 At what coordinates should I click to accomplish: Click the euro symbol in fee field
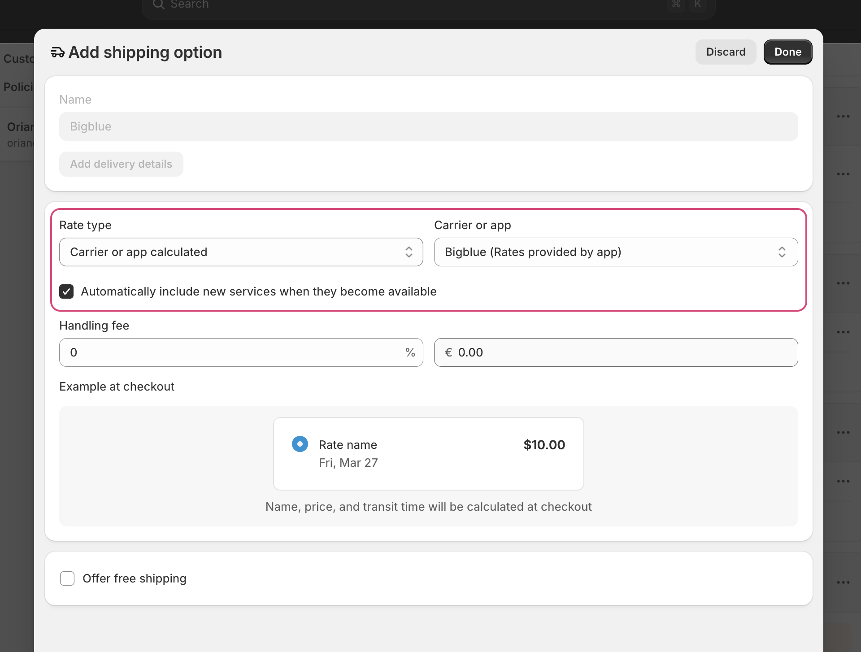tap(448, 352)
